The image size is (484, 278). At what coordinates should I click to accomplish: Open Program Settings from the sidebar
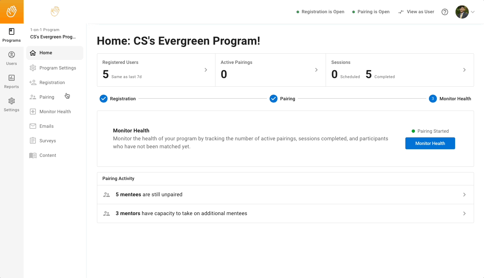click(57, 68)
